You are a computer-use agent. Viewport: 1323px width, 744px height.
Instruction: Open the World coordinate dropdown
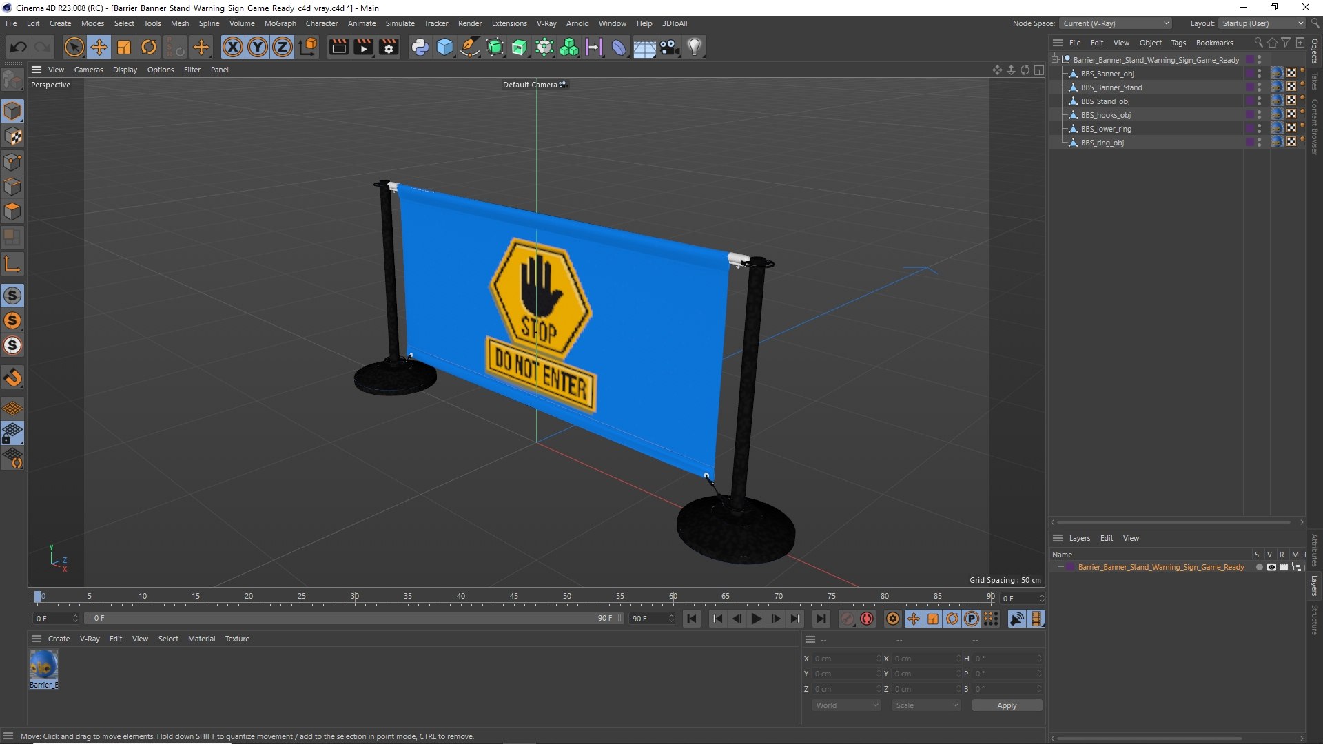[x=846, y=705]
